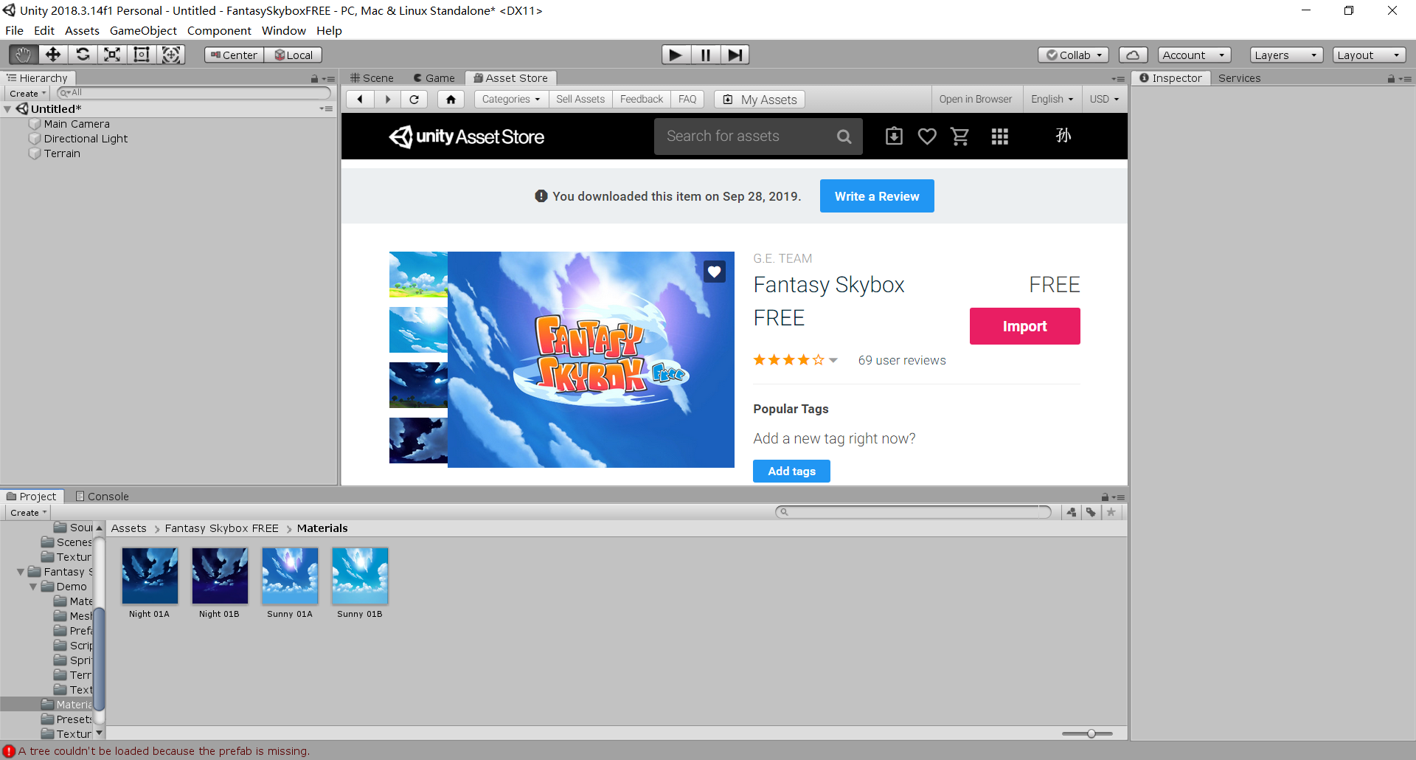Screen dimensions: 1416x760
Task: Switch to Local coordinate space
Action: point(294,54)
